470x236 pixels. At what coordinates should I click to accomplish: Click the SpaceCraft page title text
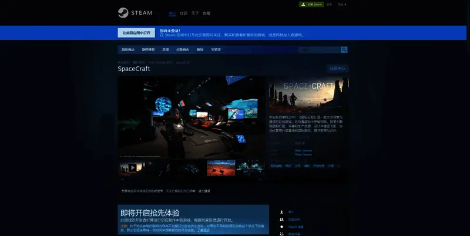(x=134, y=69)
